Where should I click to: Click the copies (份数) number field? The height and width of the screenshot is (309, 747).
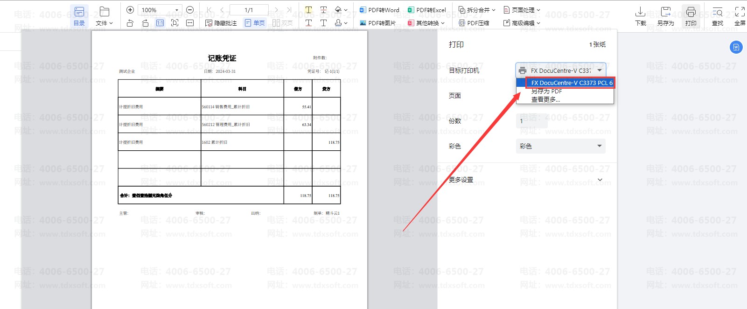[x=531, y=121]
